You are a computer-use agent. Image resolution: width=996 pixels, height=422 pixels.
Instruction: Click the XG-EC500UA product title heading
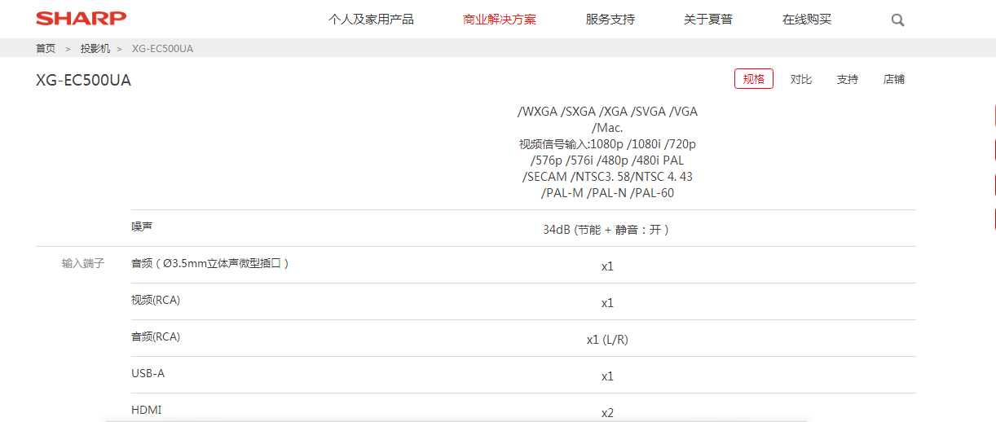[x=83, y=81]
